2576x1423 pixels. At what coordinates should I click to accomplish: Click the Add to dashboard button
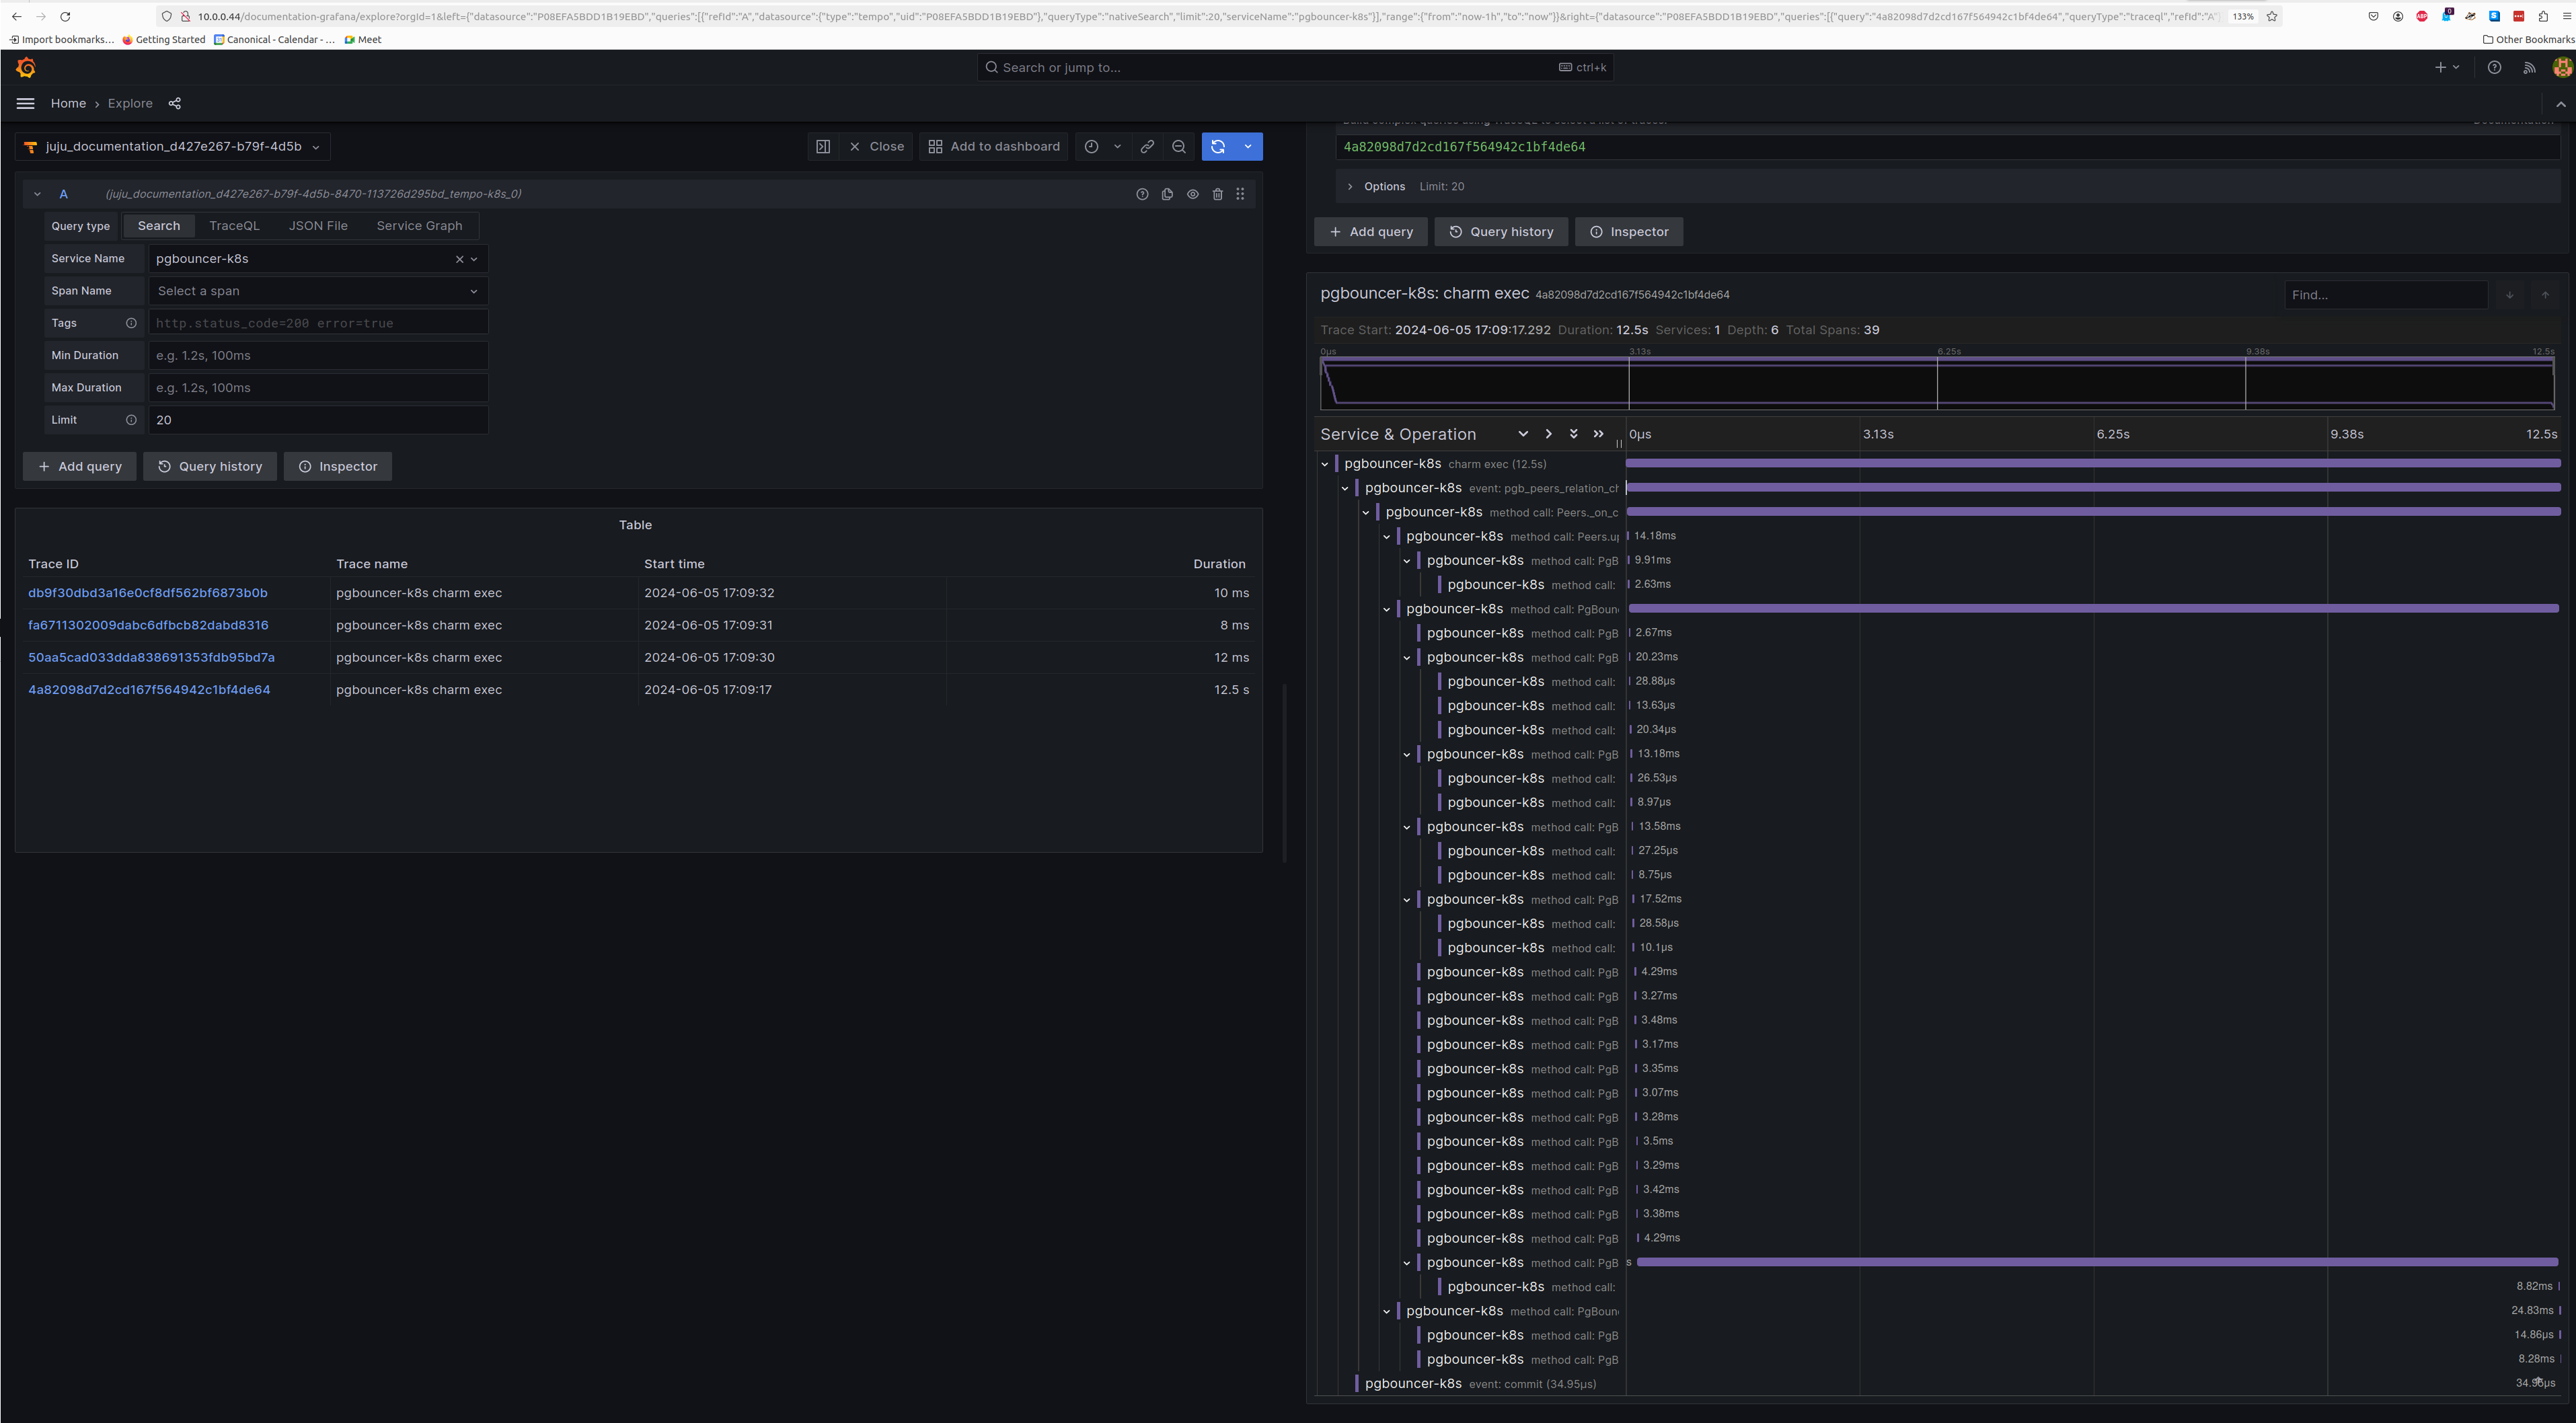click(993, 147)
